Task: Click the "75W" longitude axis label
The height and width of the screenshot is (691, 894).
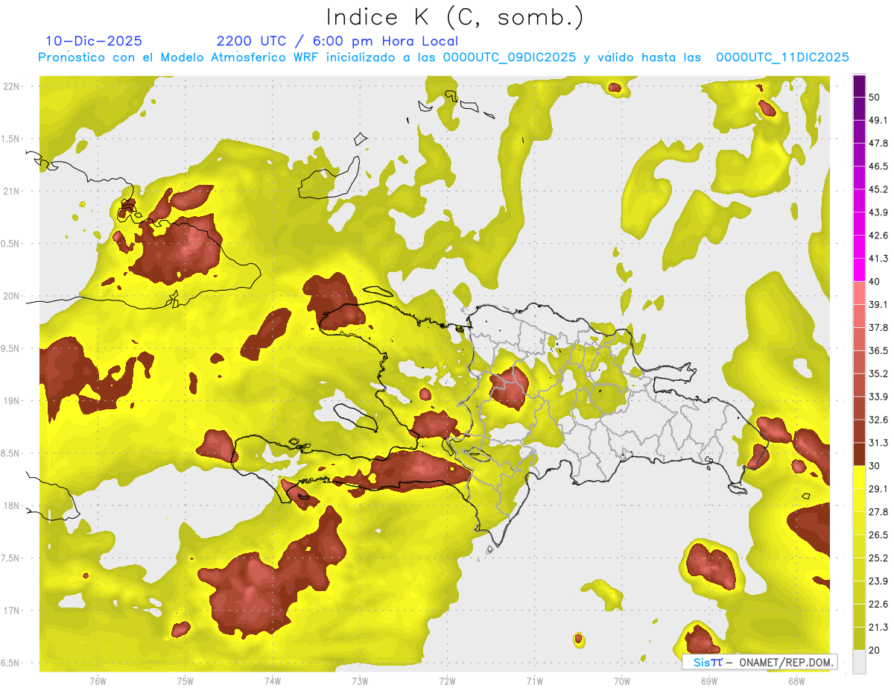Action: point(186,681)
